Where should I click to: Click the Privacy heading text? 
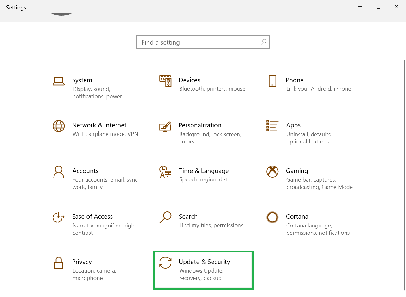tap(82, 262)
